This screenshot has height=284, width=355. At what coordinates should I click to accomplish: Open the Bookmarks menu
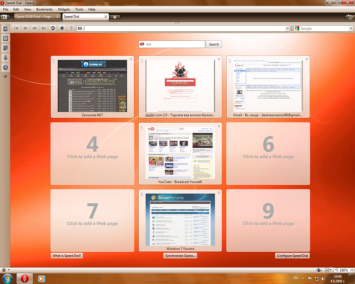click(x=44, y=9)
